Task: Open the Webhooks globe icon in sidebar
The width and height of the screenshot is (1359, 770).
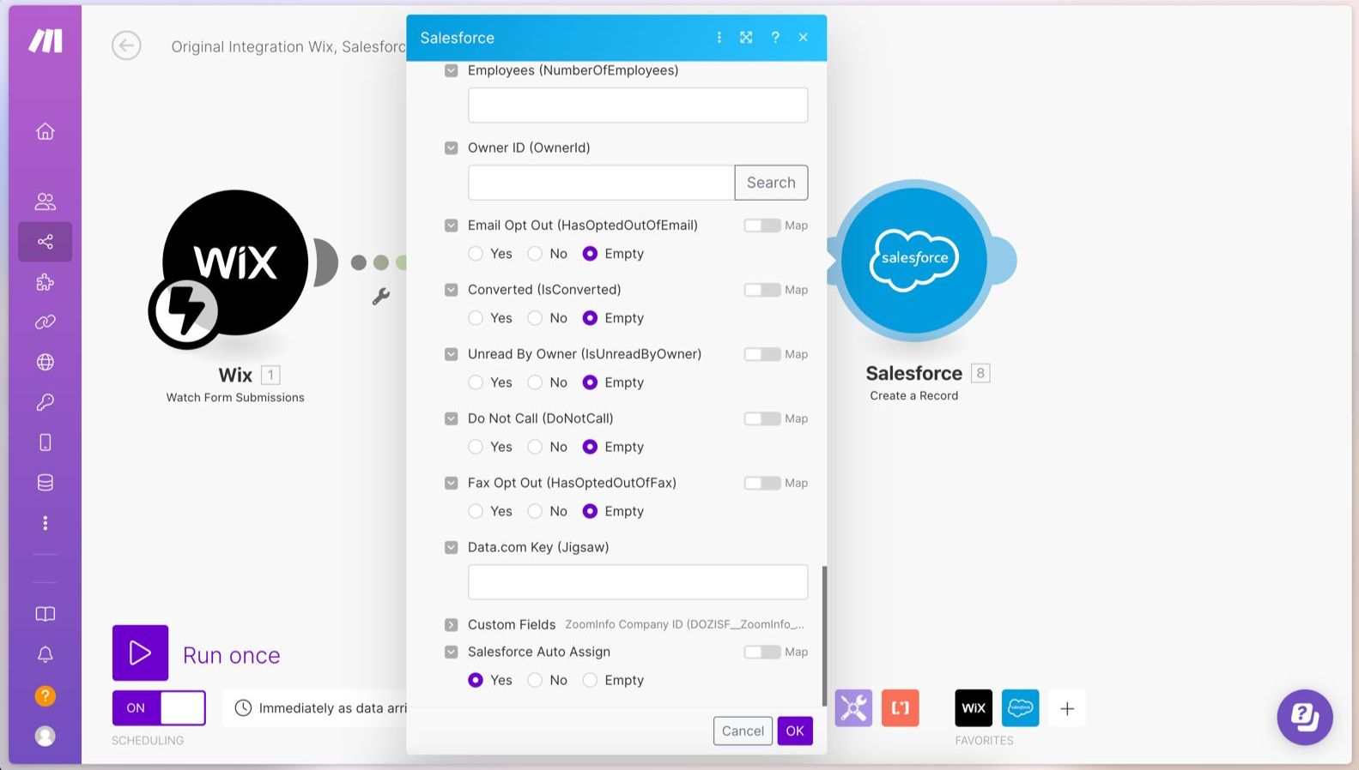Action: coord(46,362)
